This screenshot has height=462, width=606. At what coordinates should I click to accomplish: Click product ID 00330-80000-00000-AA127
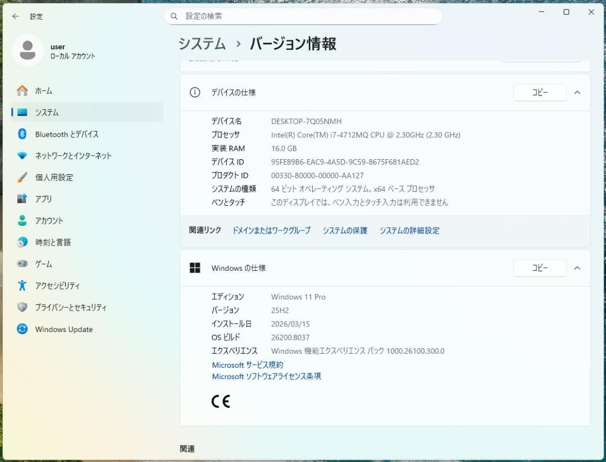click(317, 175)
